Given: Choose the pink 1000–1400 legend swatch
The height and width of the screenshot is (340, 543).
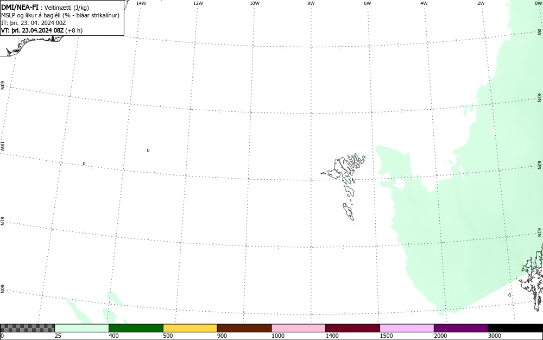Looking at the screenshot, I should 299,328.
